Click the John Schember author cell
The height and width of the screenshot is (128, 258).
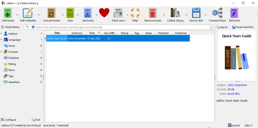tap(77, 38)
